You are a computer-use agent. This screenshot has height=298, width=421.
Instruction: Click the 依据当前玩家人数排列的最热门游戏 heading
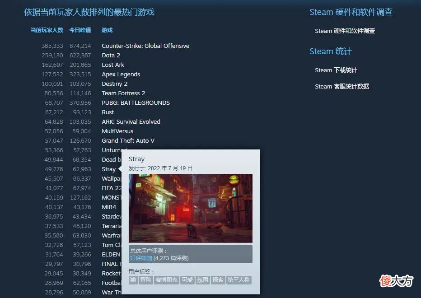coord(89,12)
